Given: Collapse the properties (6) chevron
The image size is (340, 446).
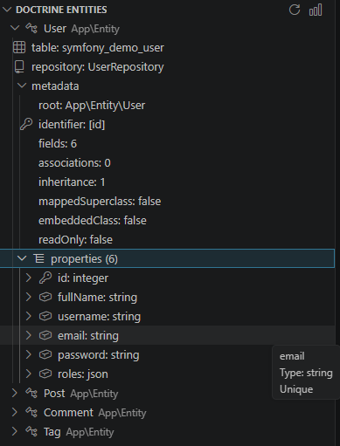Looking at the screenshot, I should coord(22,258).
